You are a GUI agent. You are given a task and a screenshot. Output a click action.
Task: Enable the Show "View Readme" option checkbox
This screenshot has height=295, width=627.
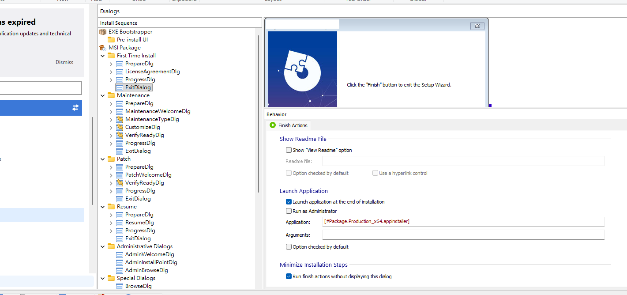(289, 150)
